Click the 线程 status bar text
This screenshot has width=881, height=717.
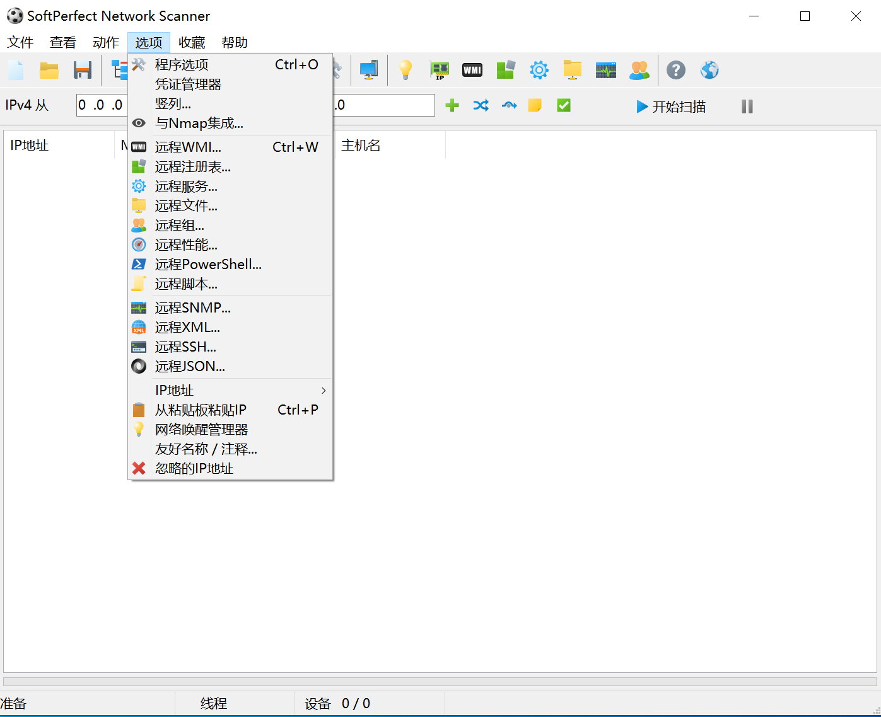pos(214,704)
